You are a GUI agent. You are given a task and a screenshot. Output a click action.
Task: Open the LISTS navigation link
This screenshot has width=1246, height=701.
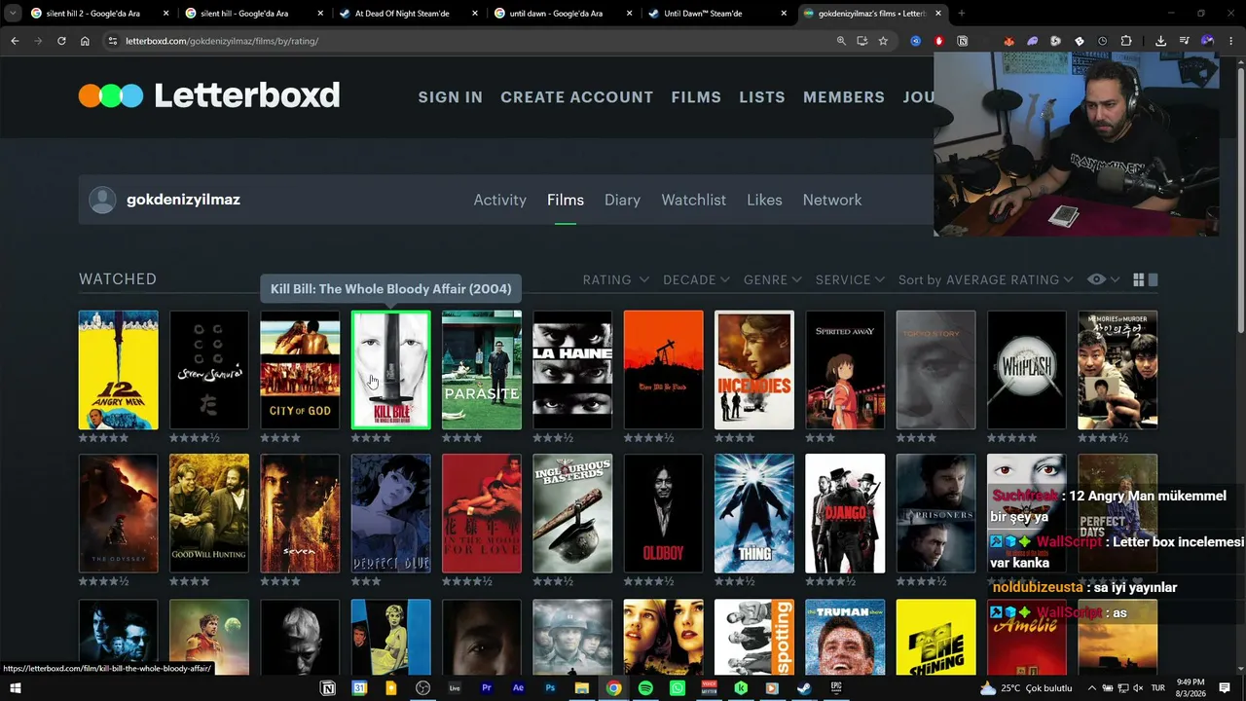point(762,97)
